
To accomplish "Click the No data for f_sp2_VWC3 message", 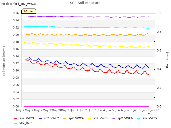I will pyautogui.click(x=18, y=4).
